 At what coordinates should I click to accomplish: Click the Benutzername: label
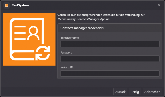tap(70, 38)
